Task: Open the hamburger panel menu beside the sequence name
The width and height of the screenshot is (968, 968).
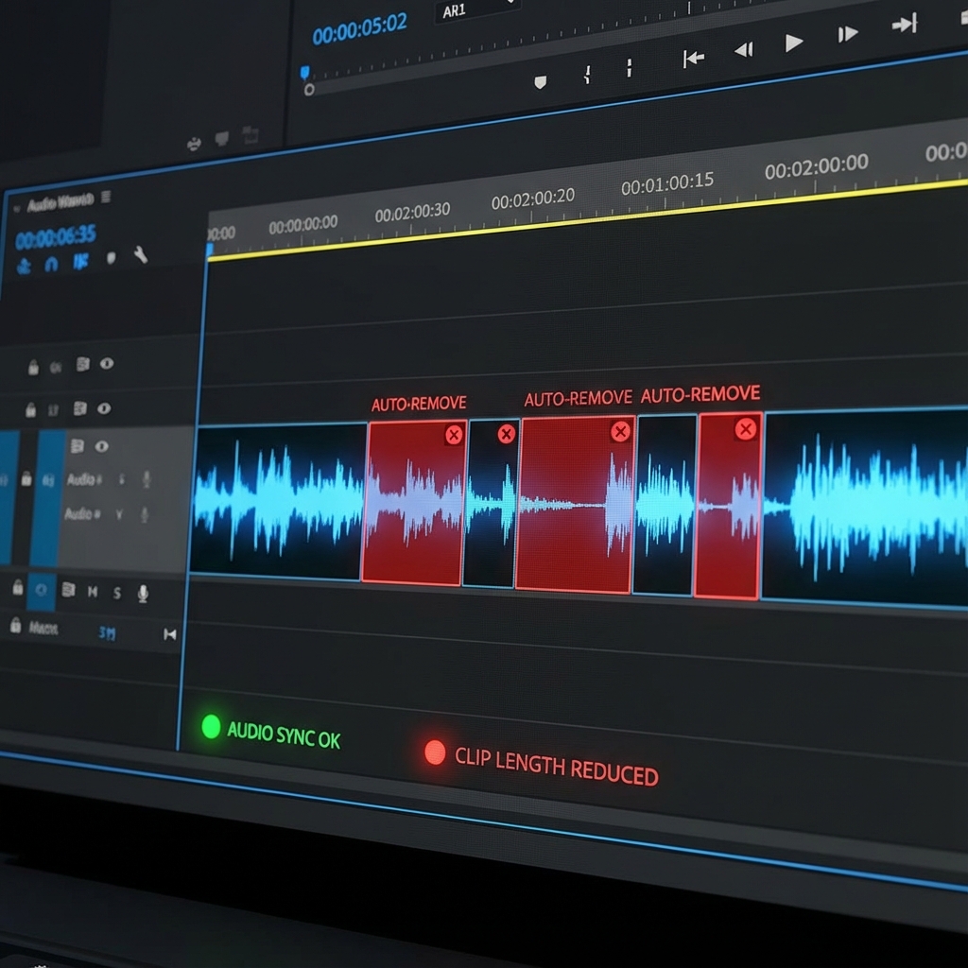Action: click(106, 197)
